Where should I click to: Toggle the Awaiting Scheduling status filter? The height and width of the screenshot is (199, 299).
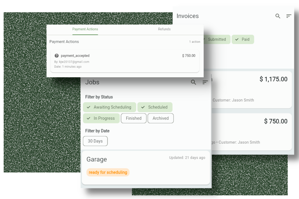pos(109,107)
